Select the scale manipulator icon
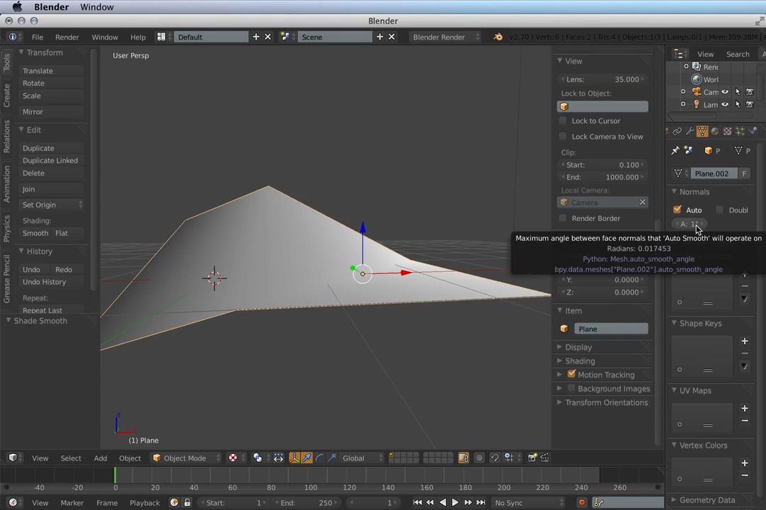The image size is (766, 510). (332, 458)
